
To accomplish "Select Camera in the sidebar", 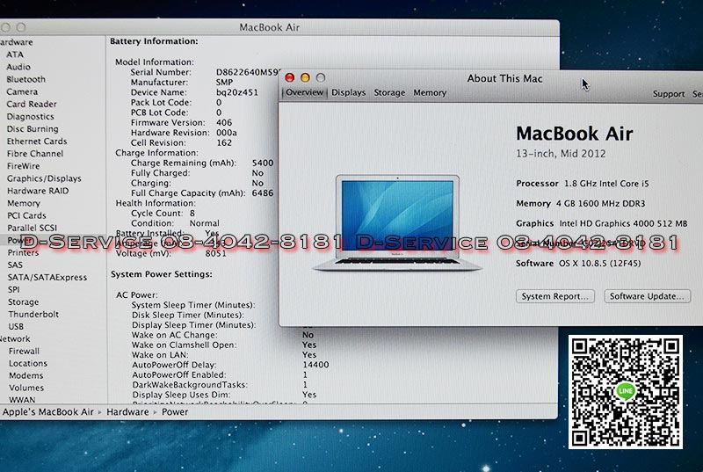I will click(x=22, y=91).
